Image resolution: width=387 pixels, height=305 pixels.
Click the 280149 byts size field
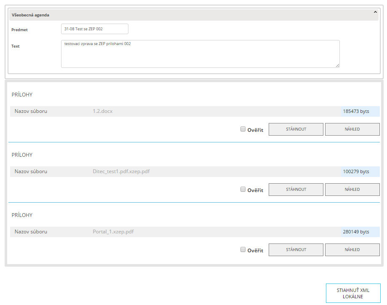click(360, 232)
